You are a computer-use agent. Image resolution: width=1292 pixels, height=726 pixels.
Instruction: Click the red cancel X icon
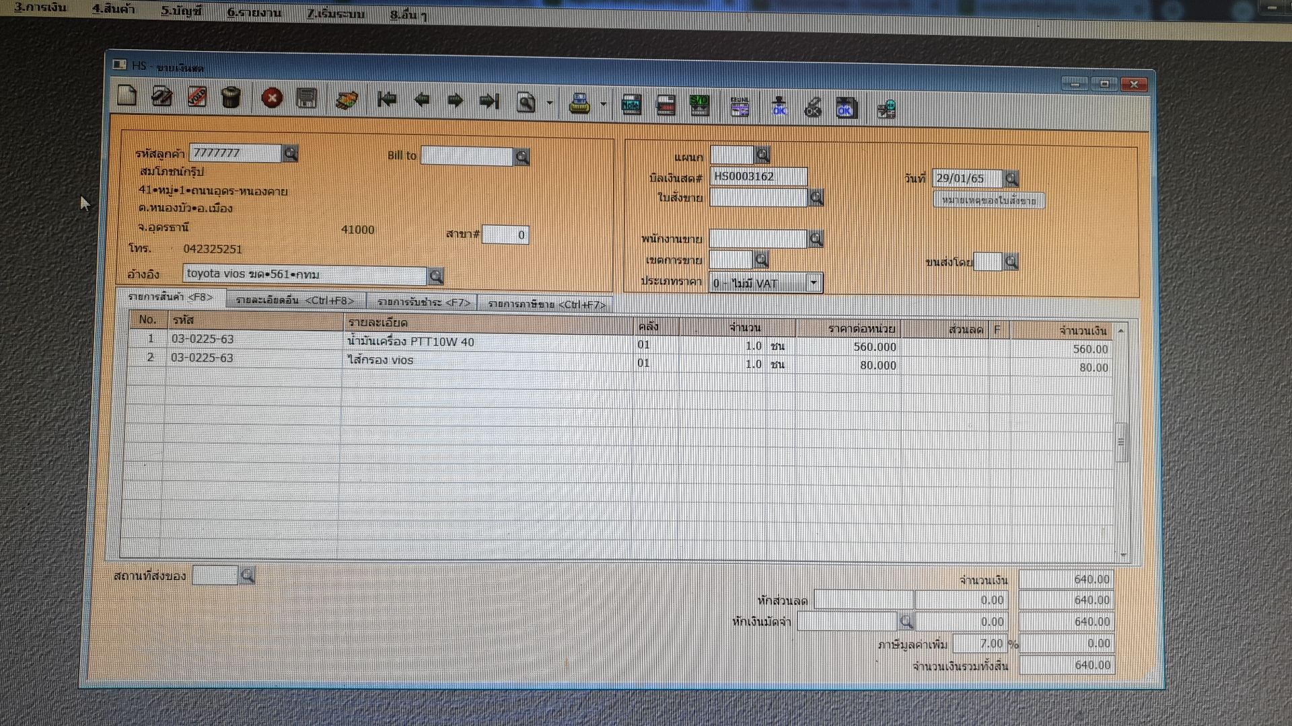pyautogui.click(x=272, y=98)
